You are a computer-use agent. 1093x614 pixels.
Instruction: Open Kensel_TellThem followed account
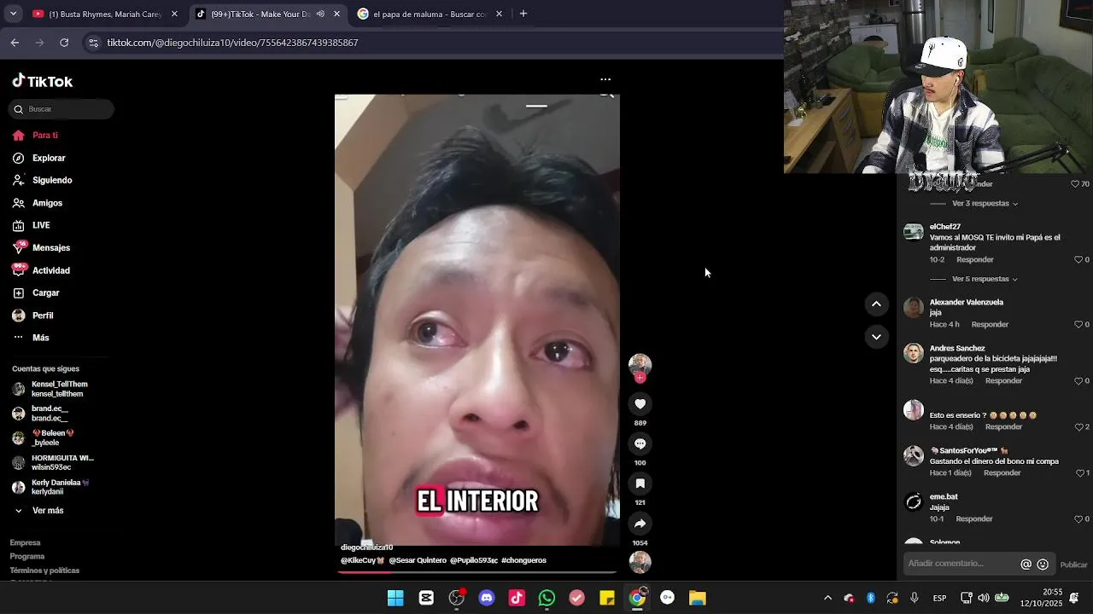[x=51, y=389]
